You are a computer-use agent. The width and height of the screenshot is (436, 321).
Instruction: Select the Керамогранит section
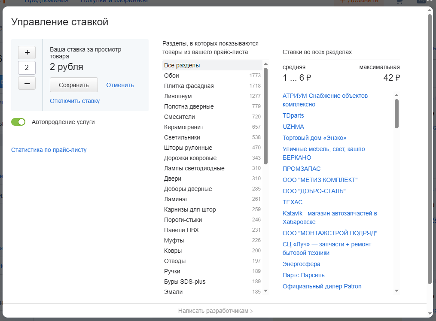point(212,127)
